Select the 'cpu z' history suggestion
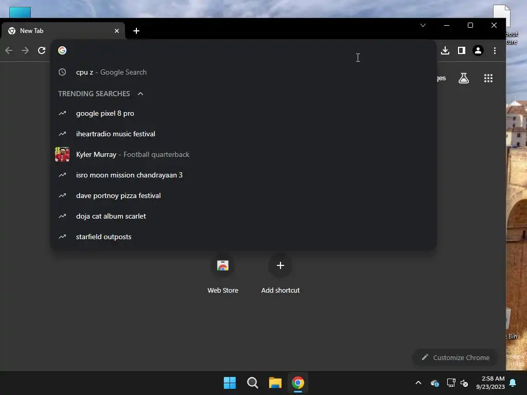This screenshot has width=527, height=395. [243, 72]
